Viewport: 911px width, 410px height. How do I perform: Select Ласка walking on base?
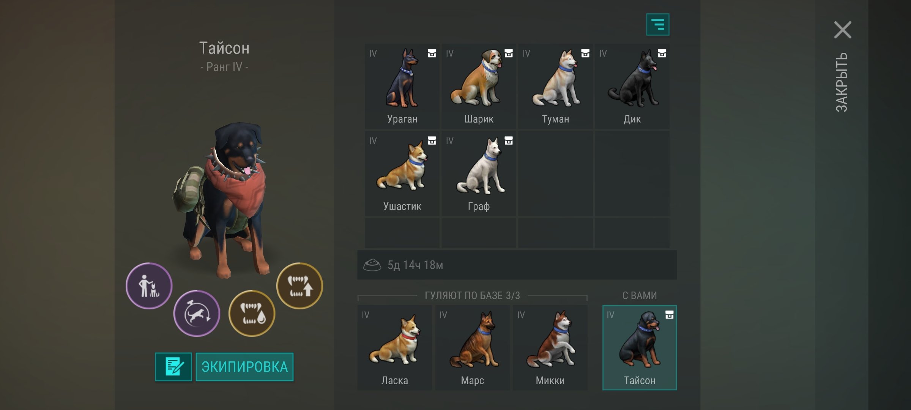click(394, 348)
